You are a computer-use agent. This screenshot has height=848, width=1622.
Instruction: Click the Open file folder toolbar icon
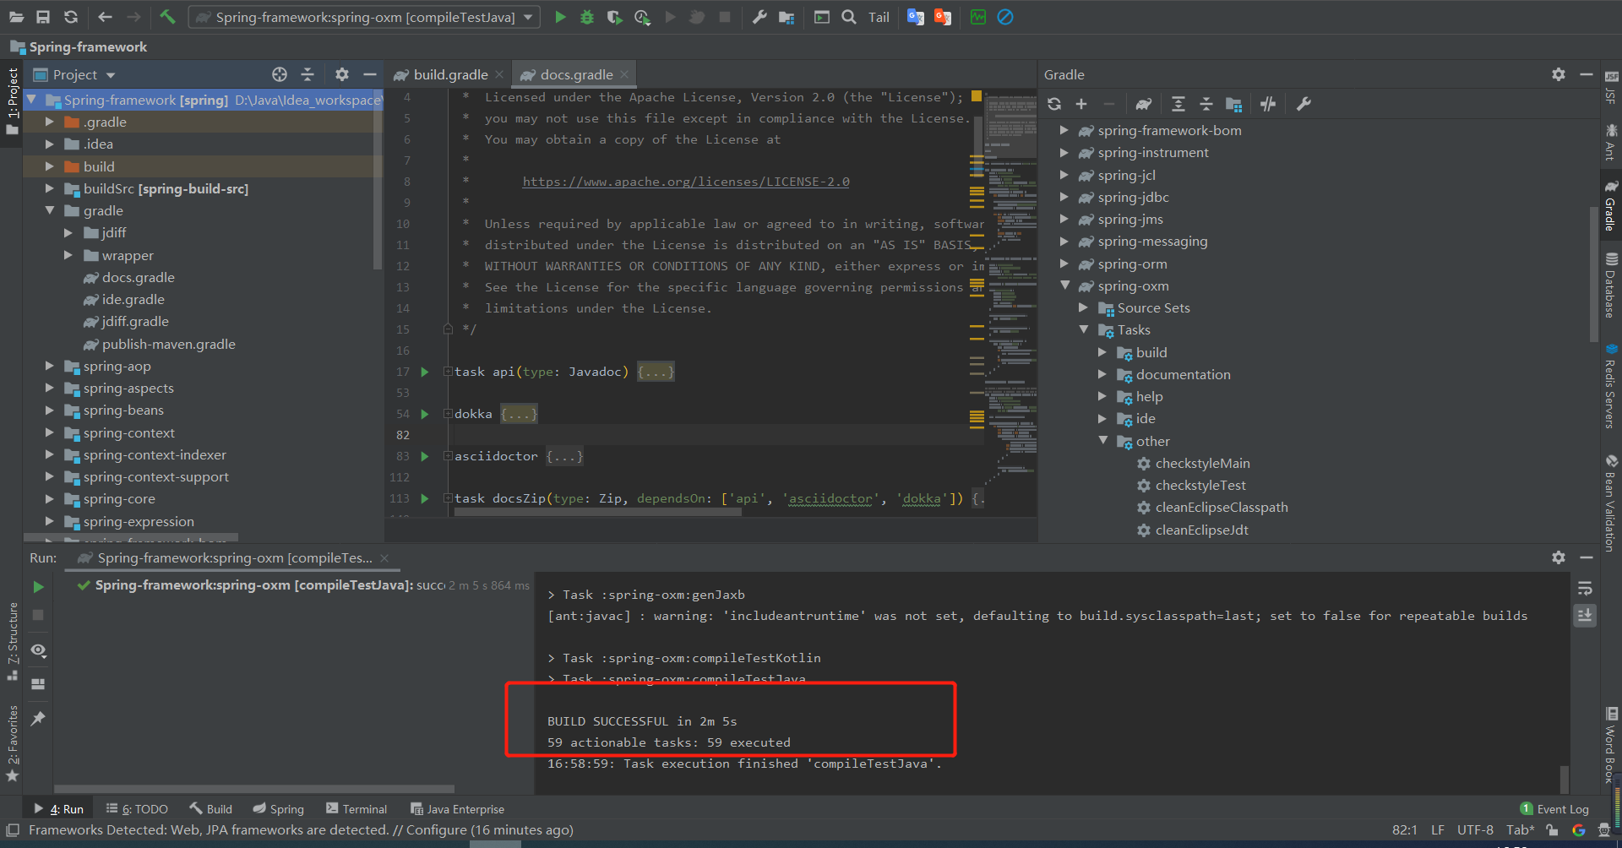coord(16,17)
